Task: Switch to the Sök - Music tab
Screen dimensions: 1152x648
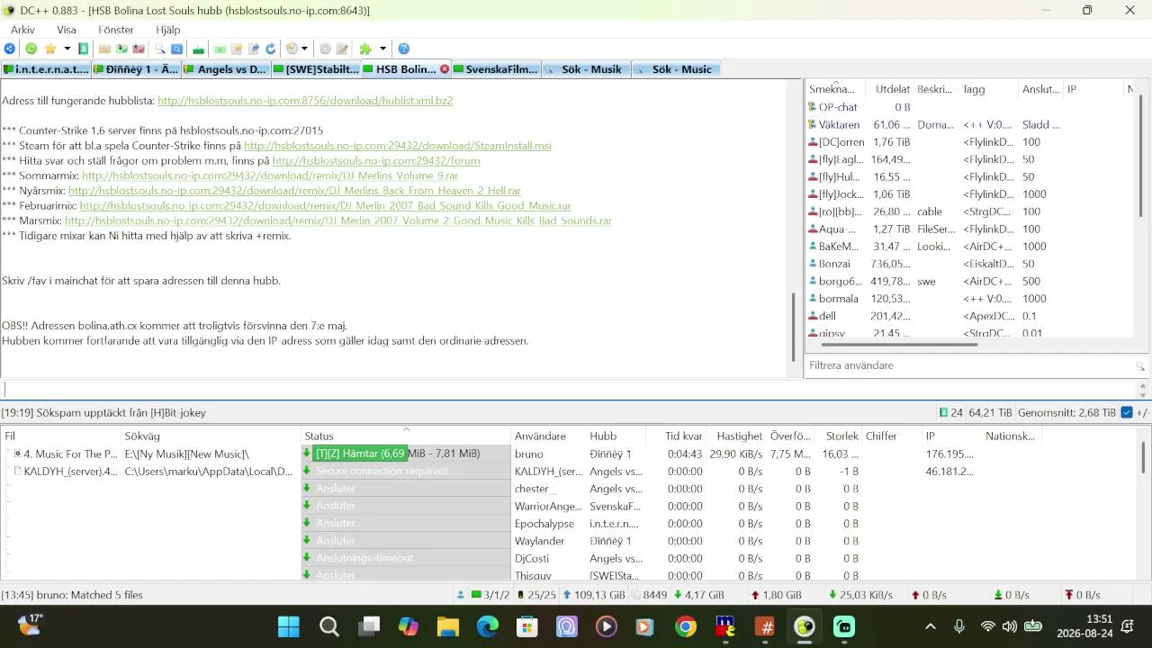Action: (676, 69)
